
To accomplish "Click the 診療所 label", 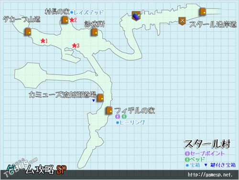I will (x=95, y=24).
